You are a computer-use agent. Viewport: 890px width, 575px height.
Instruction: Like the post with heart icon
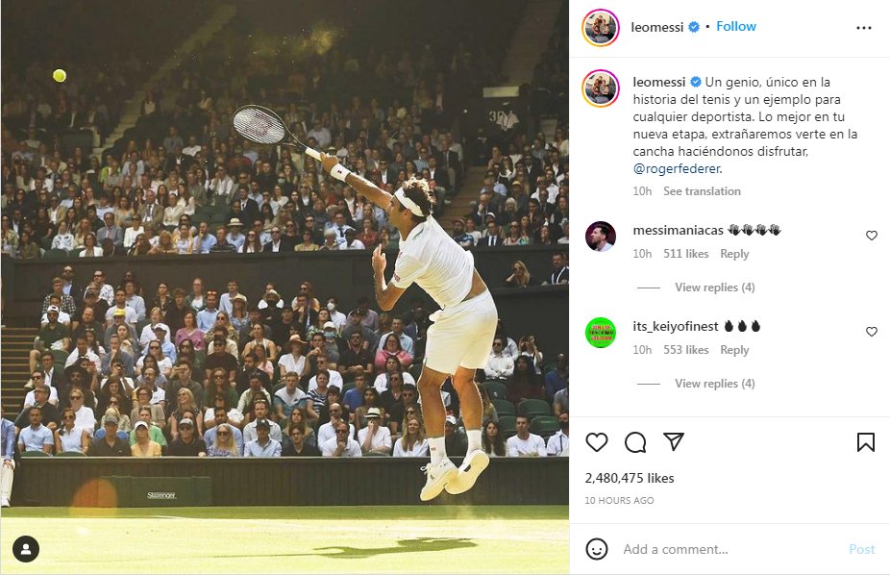tap(597, 442)
